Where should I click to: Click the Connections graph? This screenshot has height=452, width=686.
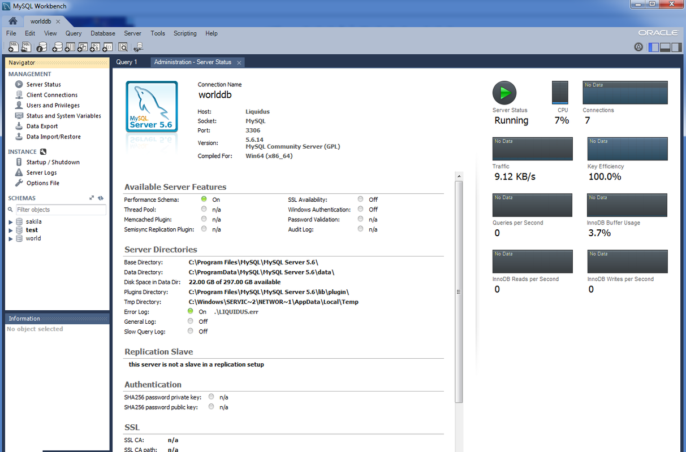point(625,93)
